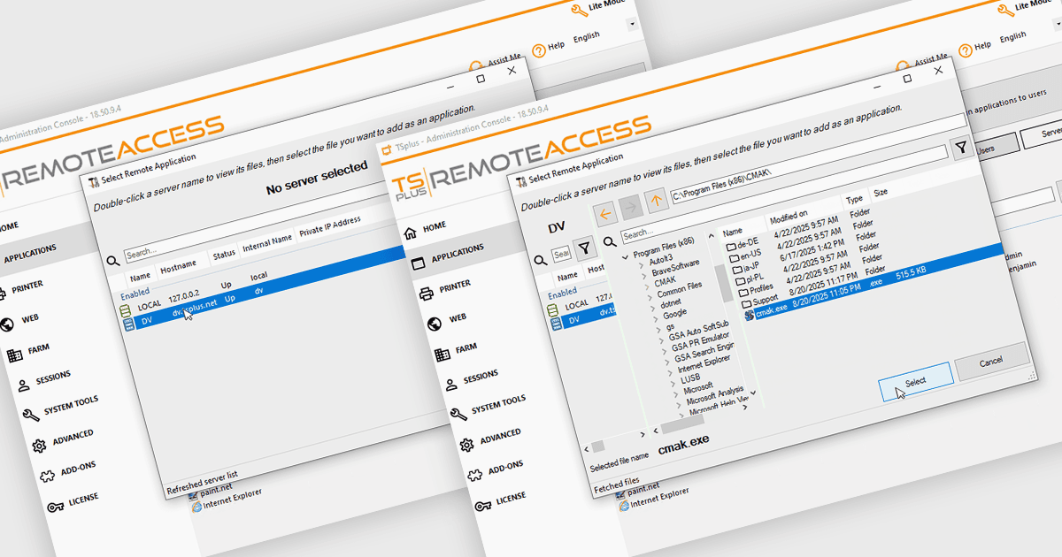Click the FARM icon in left console
This screenshot has height=557, width=1062.
(x=14, y=355)
